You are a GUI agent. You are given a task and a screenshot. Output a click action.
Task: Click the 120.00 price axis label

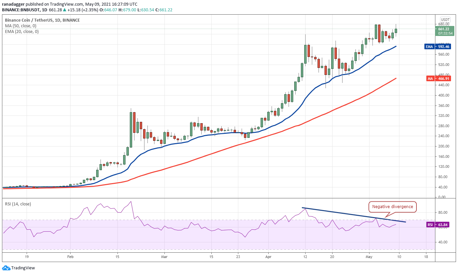(x=444, y=167)
